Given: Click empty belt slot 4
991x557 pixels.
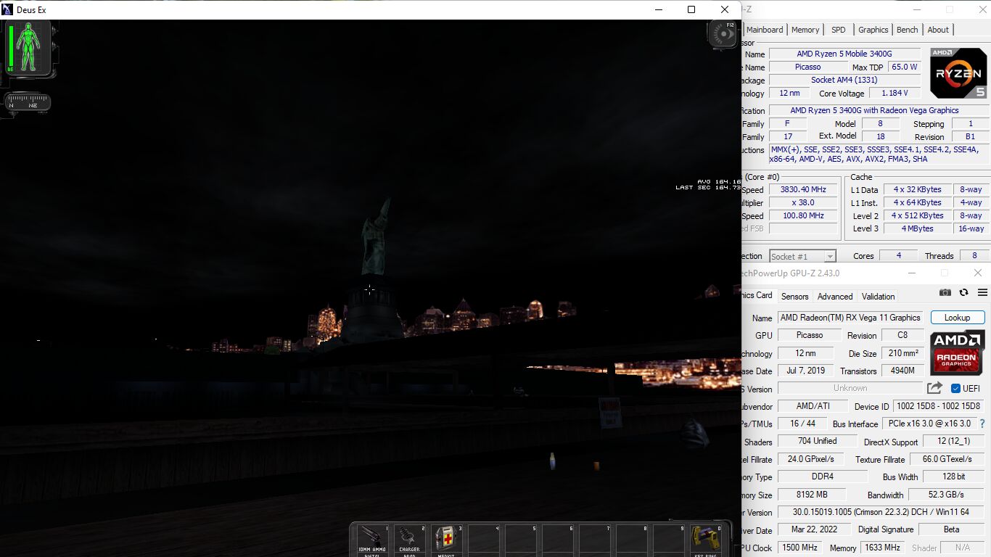Looking at the screenshot, I should pyautogui.click(x=484, y=540).
